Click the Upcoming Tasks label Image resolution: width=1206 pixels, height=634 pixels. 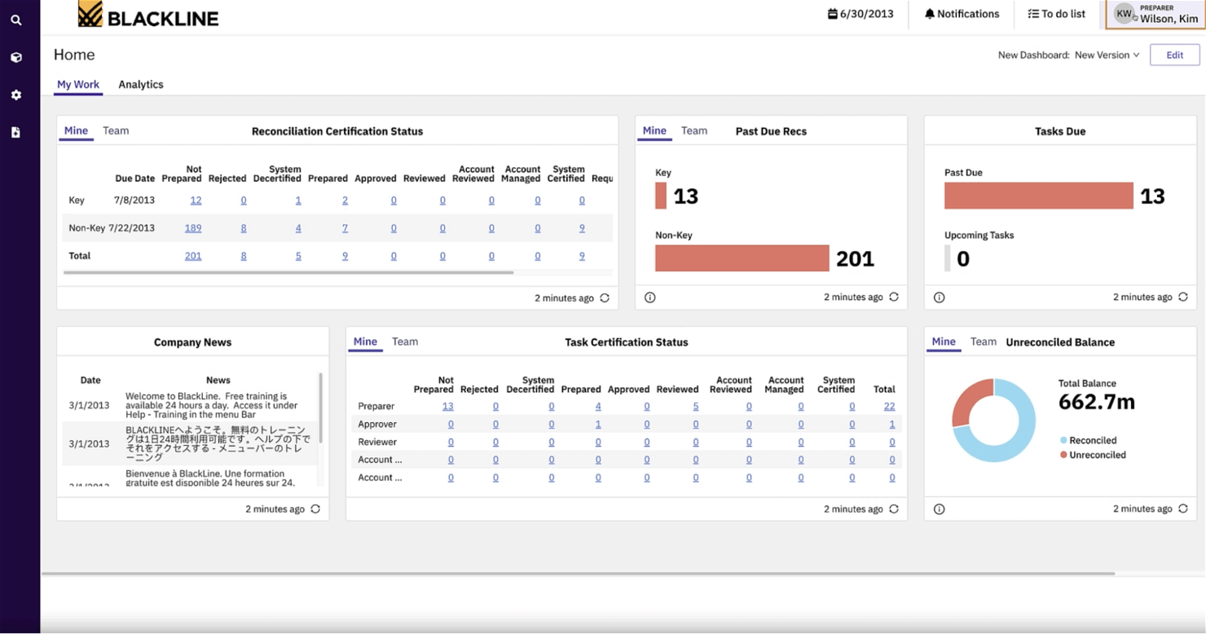click(x=979, y=236)
